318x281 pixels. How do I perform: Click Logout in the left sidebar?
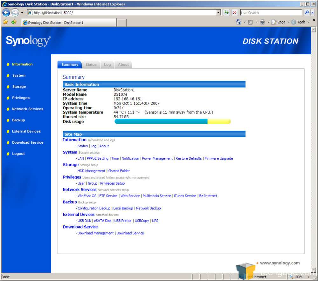point(18,154)
